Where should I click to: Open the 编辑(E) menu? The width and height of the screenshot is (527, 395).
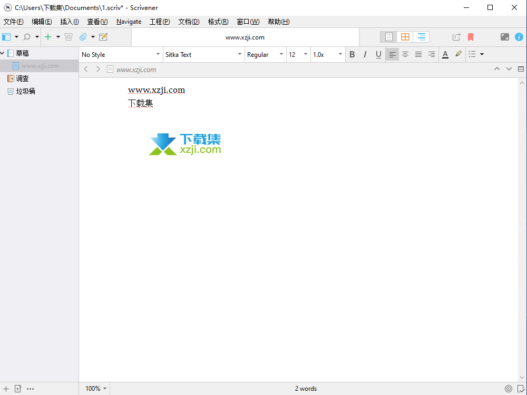(x=42, y=22)
